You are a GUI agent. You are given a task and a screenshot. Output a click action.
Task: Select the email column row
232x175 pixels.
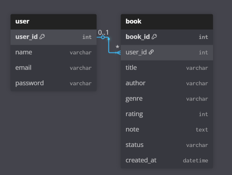click(54, 68)
